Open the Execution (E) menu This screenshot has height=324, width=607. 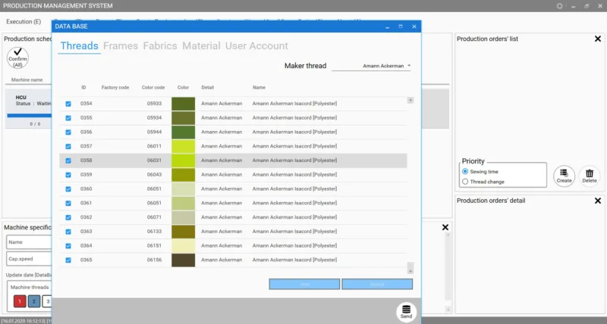pos(24,22)
